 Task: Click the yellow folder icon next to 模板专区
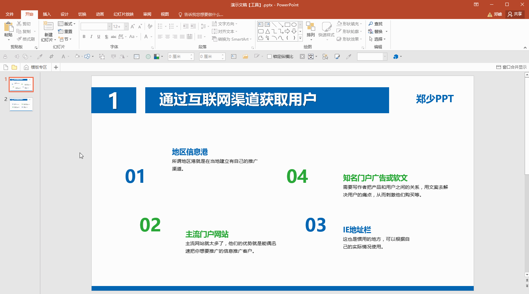coord(14,67)
